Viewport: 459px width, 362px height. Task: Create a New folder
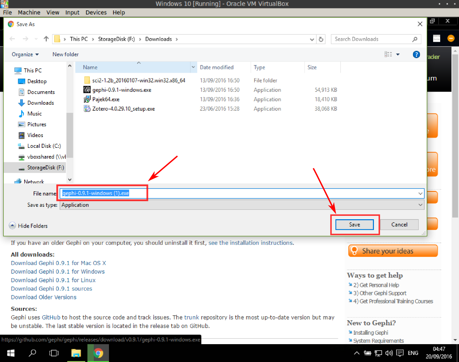66,54
